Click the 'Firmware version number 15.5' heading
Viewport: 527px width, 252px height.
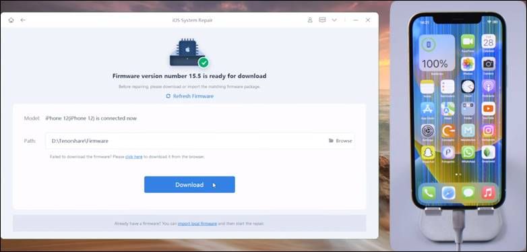[x=189, y=76]
